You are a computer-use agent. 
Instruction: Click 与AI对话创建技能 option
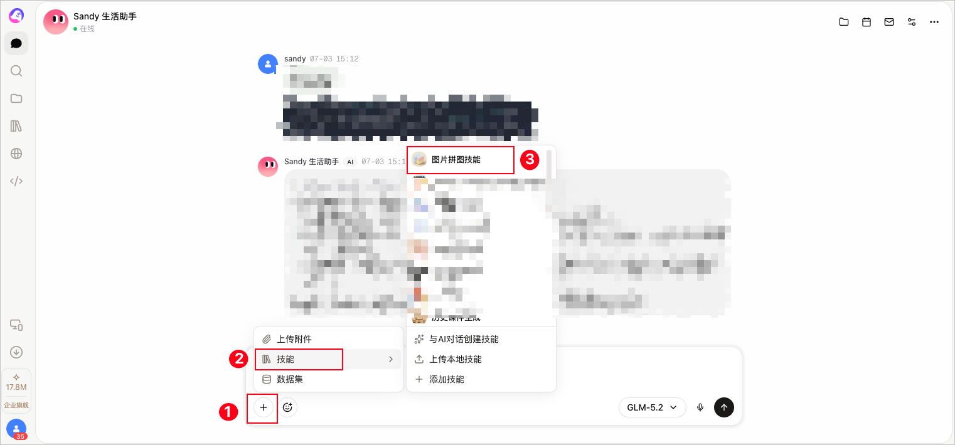[x=481, y=339]
